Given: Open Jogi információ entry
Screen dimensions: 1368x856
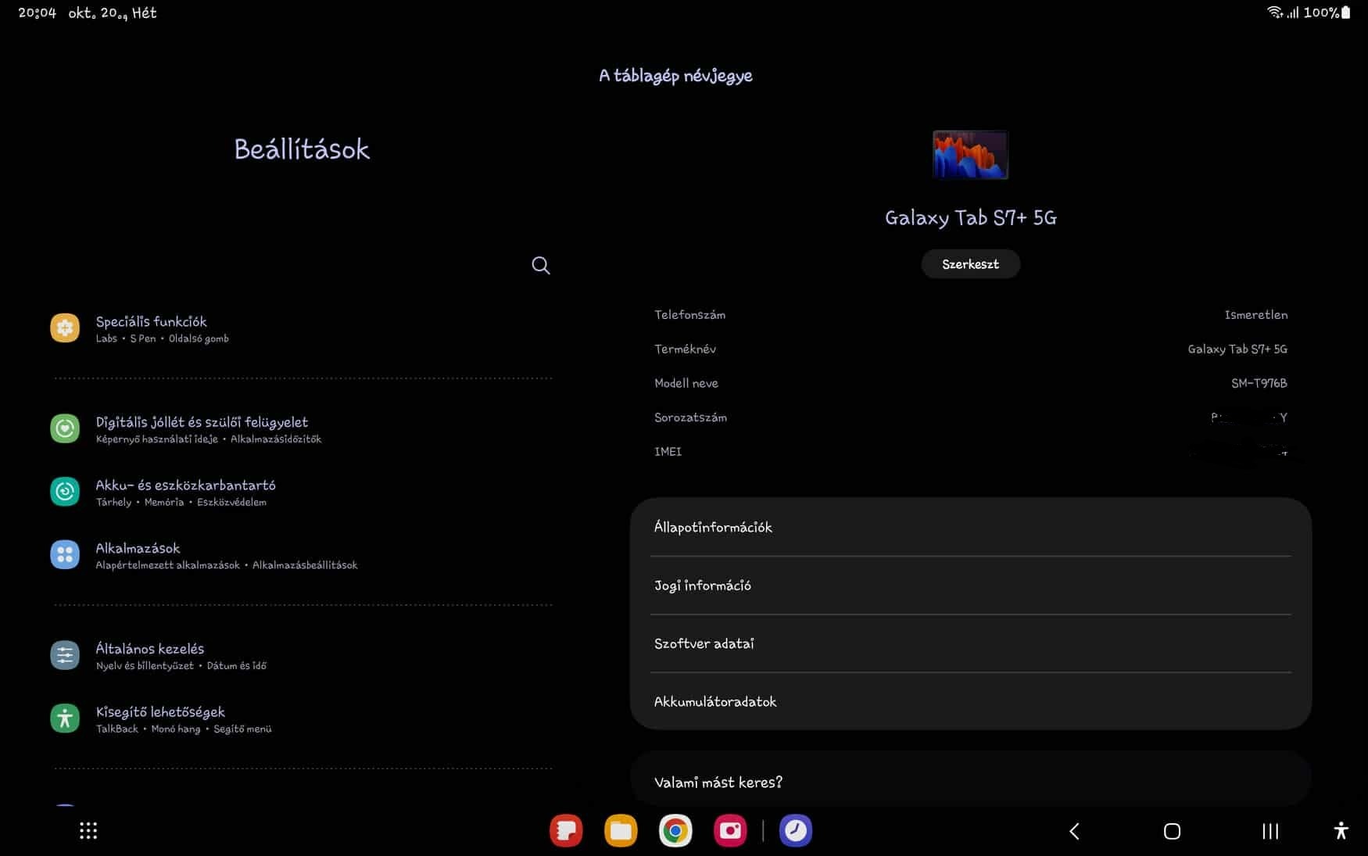Looking at the screenshot, I should point(969,586).
